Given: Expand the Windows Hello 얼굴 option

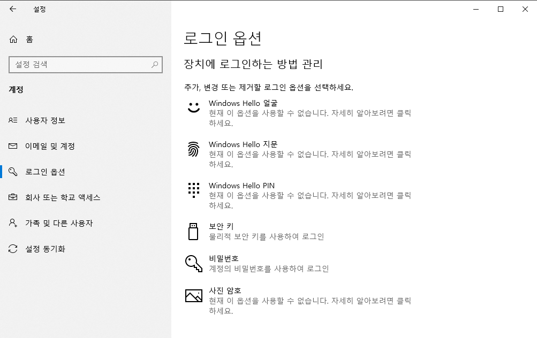Looking at the screenshot, I should [298, 113].
